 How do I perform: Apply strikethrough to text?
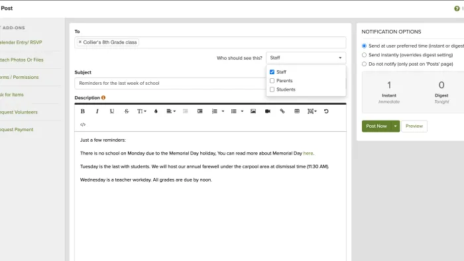127,111
